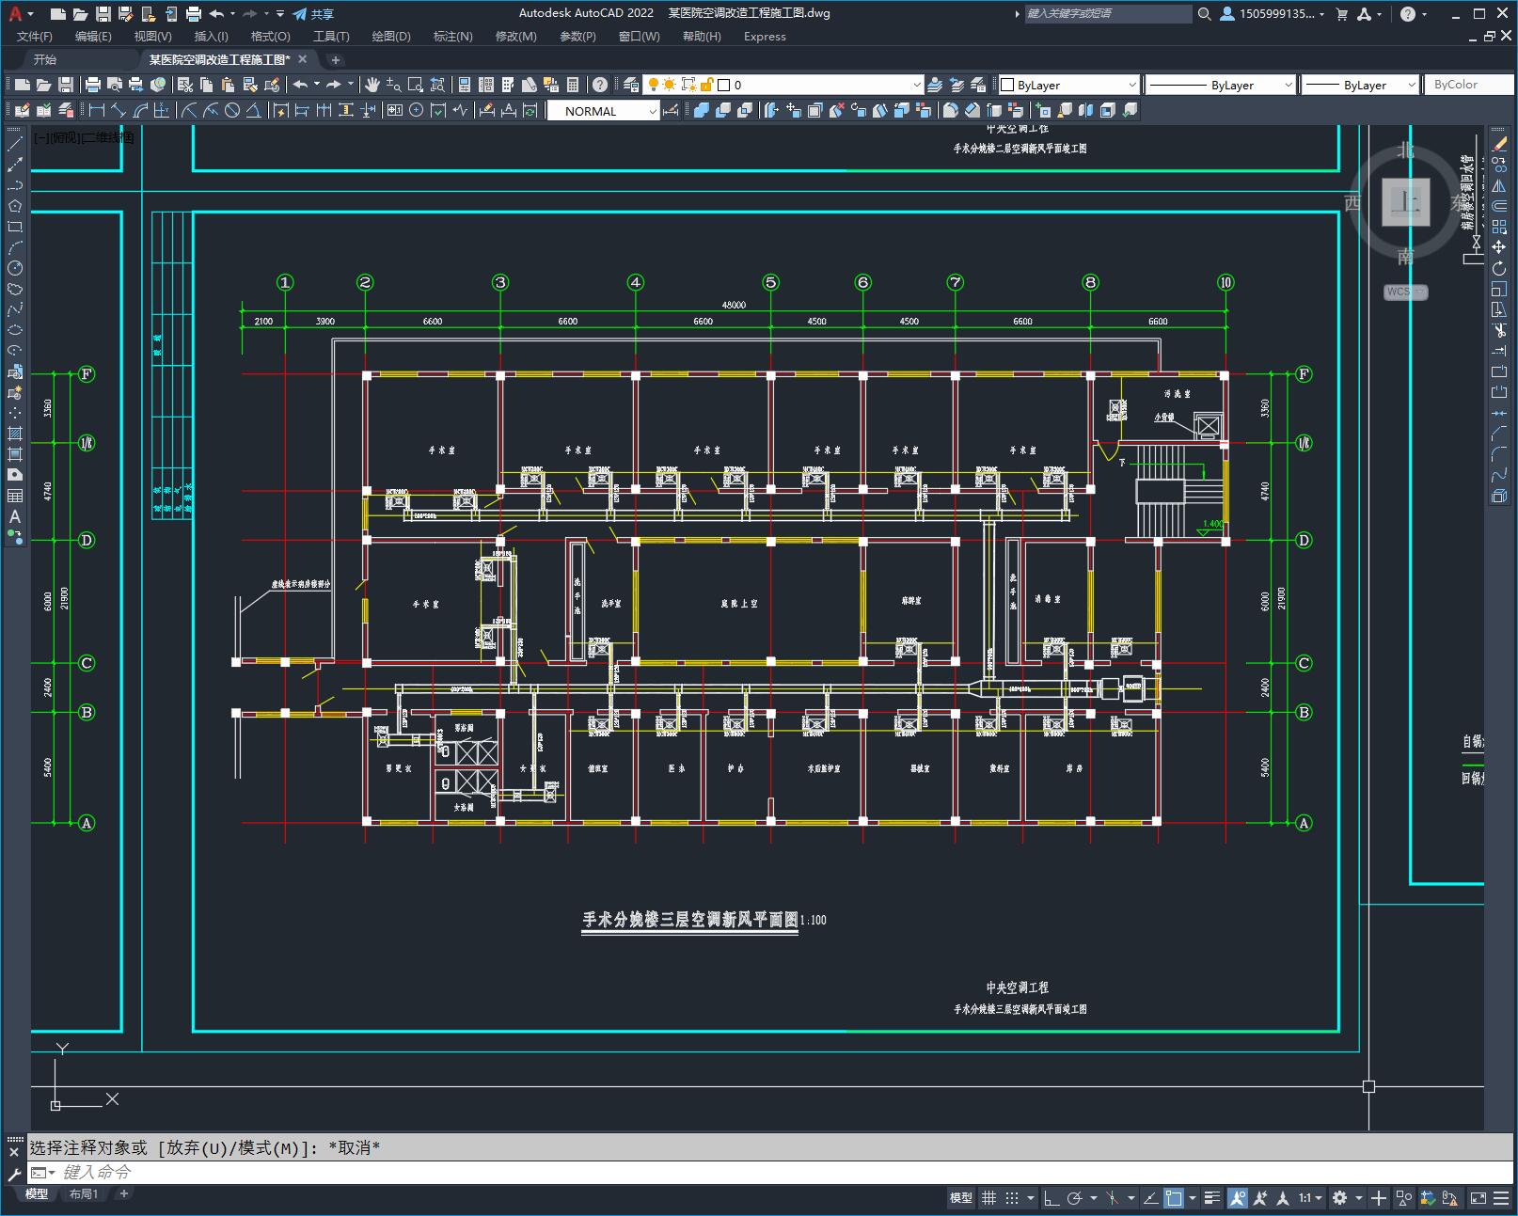Open the Express menu
1518x1216 pixels.
pos(765,36)
